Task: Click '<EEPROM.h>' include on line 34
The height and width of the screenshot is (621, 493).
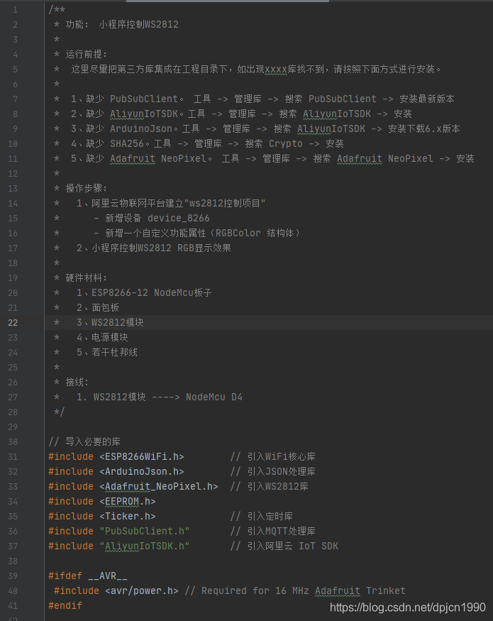Action: coord(128,502)
